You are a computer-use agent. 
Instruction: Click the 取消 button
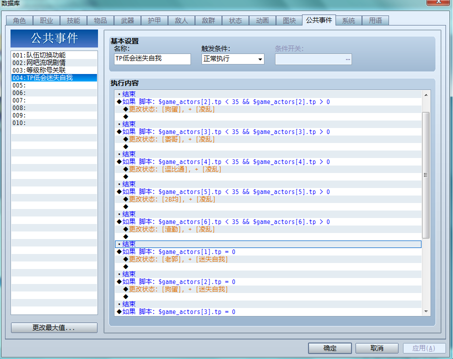[x=376, y=348]
